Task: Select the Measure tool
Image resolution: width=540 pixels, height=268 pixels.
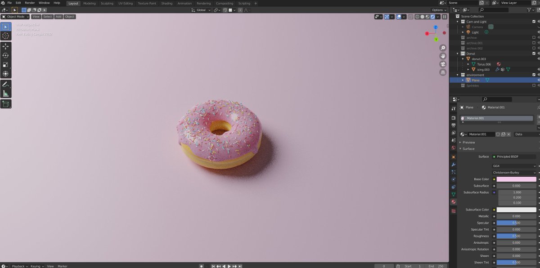Action: pos(5,94)
